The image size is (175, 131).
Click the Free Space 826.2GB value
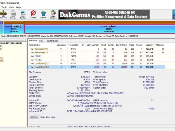[150, 79]
